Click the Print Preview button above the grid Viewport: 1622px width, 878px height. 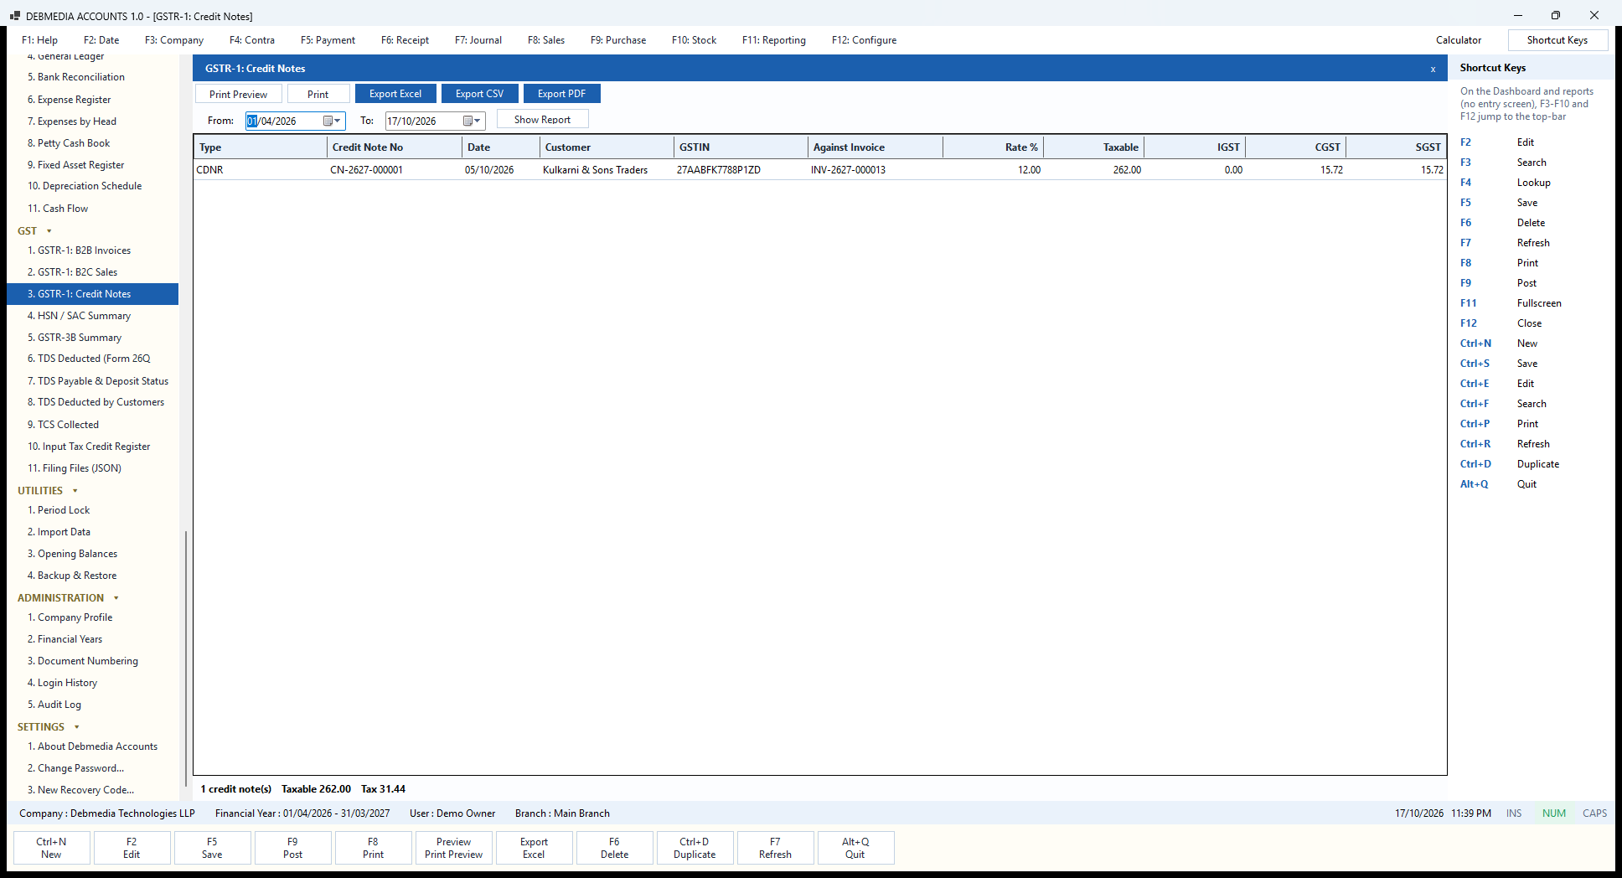(x=239, y=94)
